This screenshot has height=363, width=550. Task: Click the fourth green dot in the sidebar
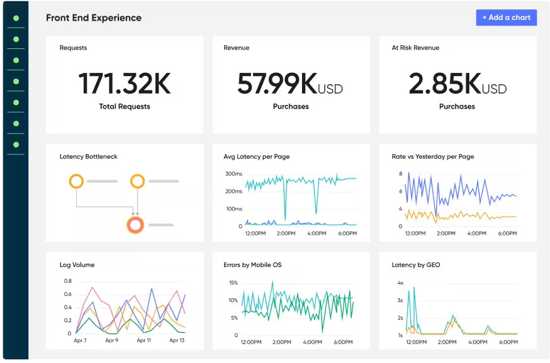click(x=16, y=81)
